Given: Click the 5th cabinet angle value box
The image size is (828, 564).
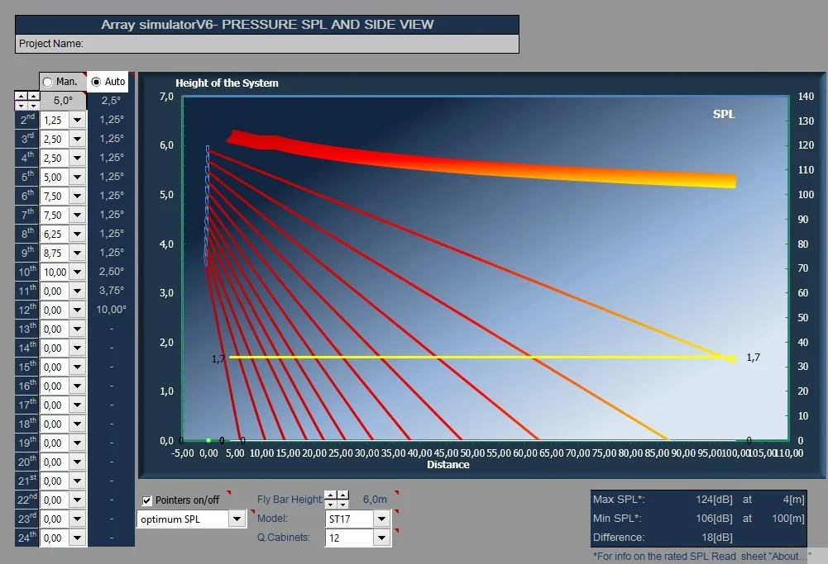Looking at the screenshot, I should (x=55, y=178).
